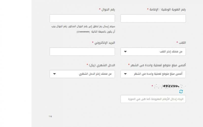203x127 pixels.
Task: Click the captcha digits entry field
Action: (153, 99)
